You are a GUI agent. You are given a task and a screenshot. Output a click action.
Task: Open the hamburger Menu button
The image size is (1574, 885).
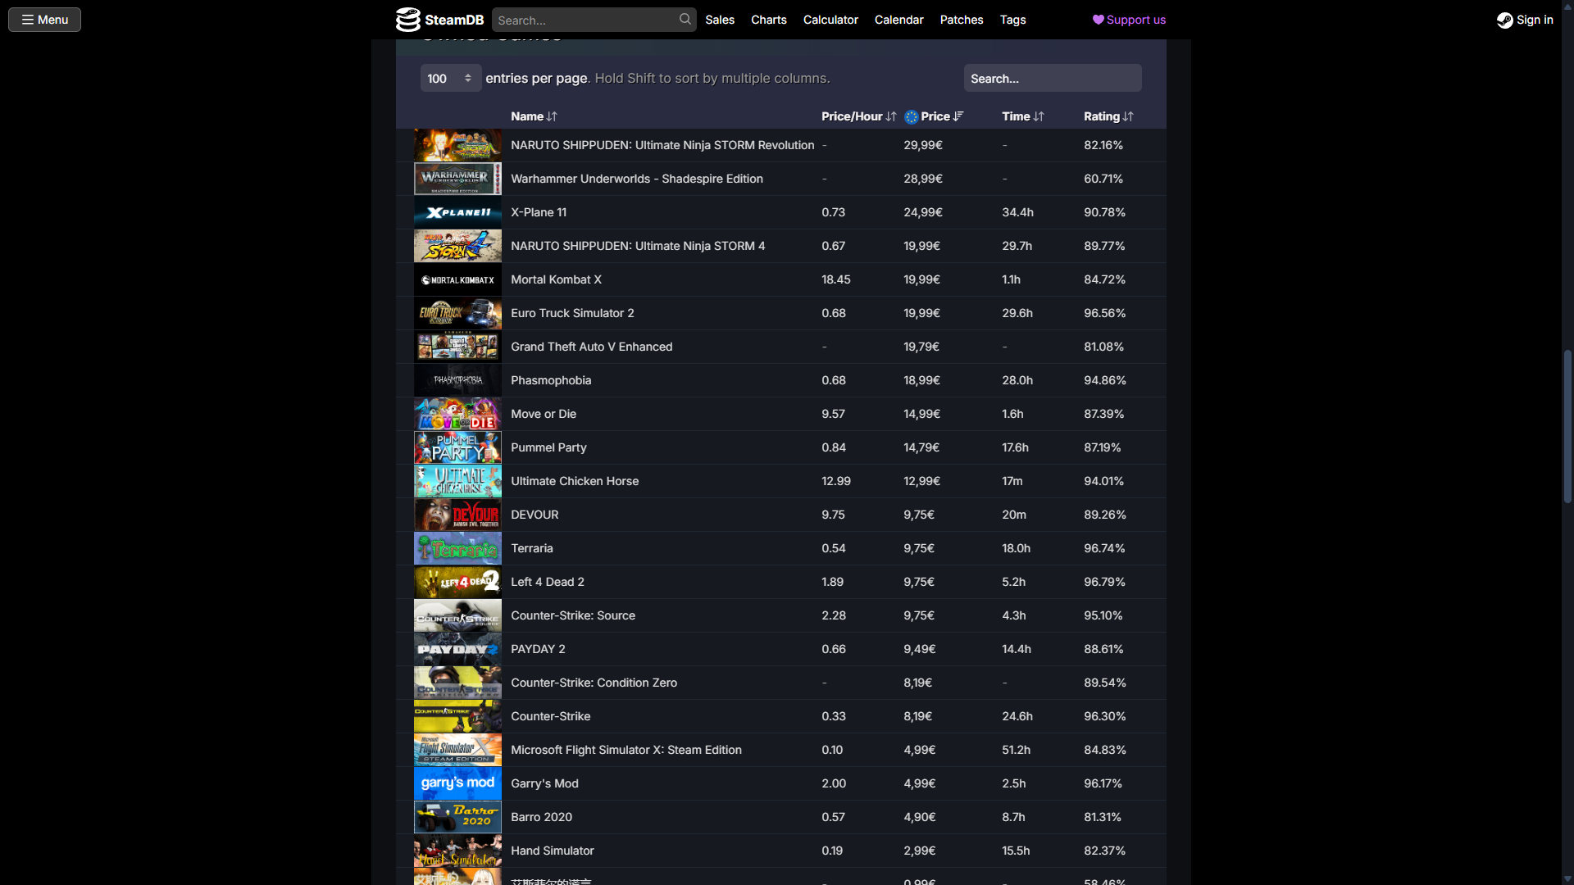(x=44, y=20)
